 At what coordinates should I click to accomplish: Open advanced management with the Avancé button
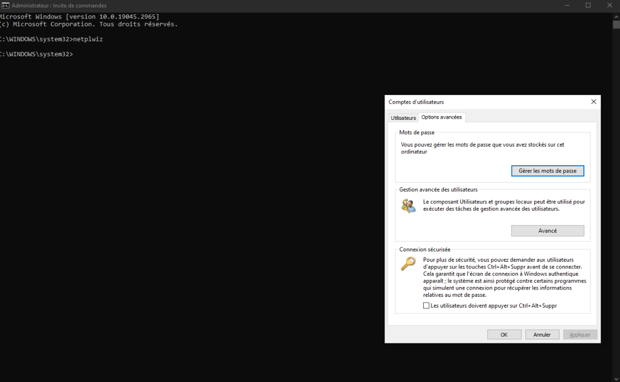tap(547, 230)
